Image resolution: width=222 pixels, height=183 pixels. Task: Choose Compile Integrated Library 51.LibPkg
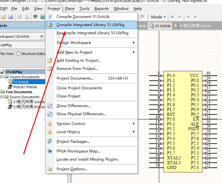click(91, 25)
